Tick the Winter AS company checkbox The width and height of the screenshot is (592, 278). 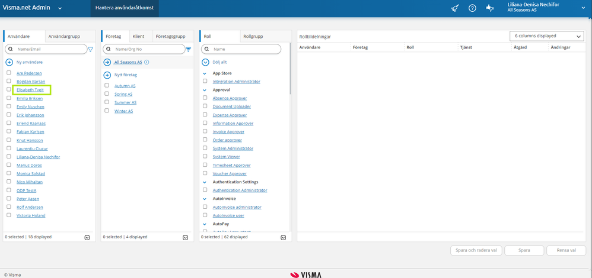point(107,111)
